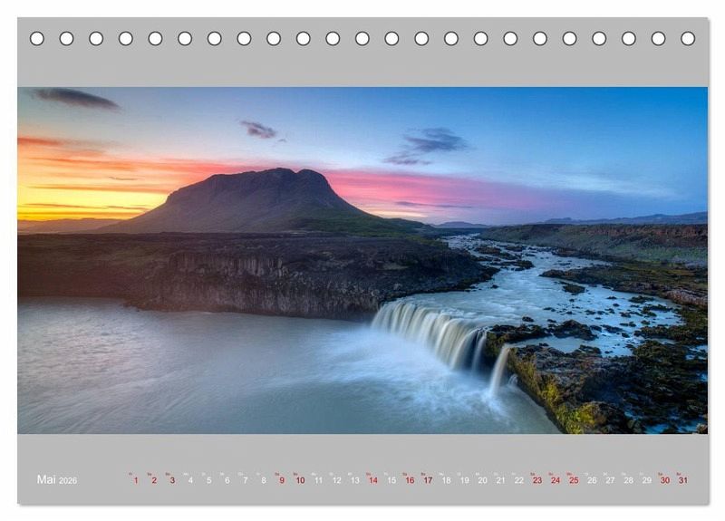Select date 5 in the calendar row
The image size is (725, 521).
[209, 480]
